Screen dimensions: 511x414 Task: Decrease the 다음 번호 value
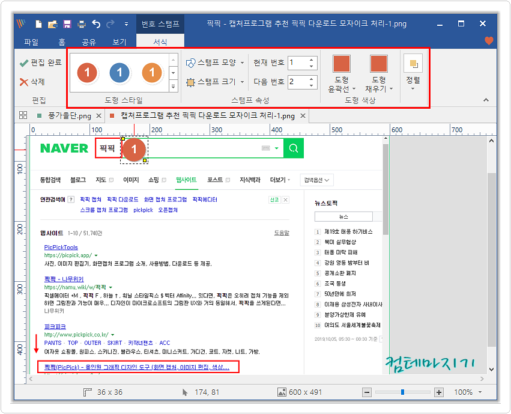(x=312, y=85)
